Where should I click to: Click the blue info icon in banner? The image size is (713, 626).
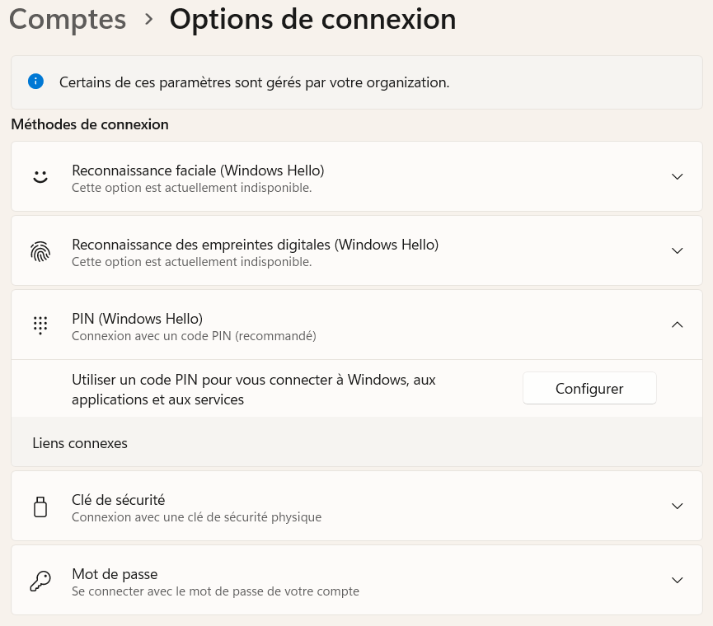point(35,82)
